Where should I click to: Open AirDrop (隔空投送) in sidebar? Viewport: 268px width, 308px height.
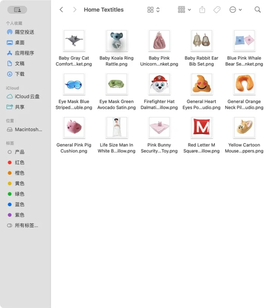tap(21, 32)
